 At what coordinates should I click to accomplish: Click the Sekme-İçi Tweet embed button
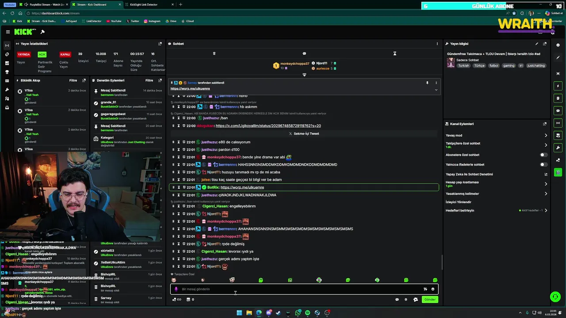point(304,133)
